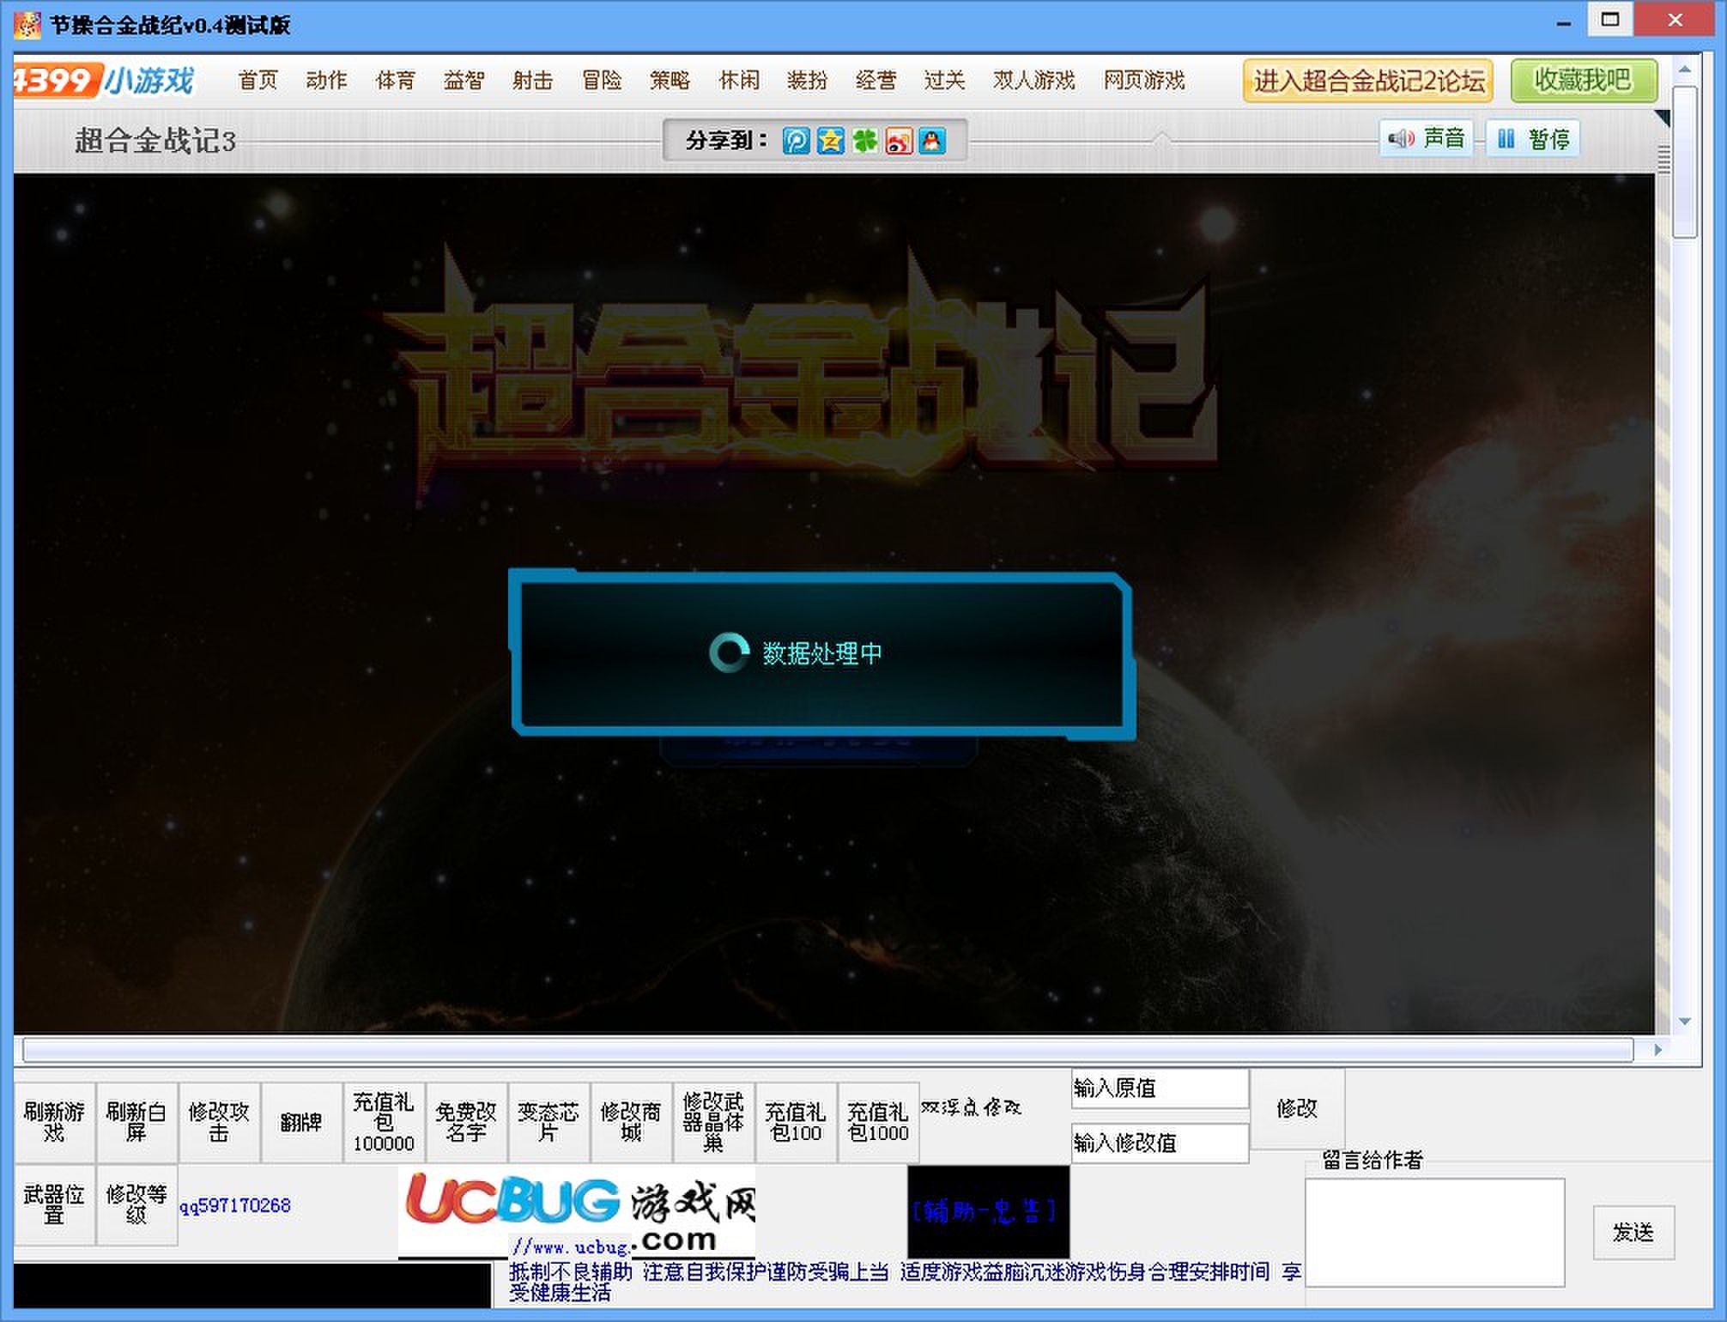Image resolution: width=1727 pixels, height=1322 pixels.
Task: Click the horizontal scrollbar track
Action: coord(827,1049)
